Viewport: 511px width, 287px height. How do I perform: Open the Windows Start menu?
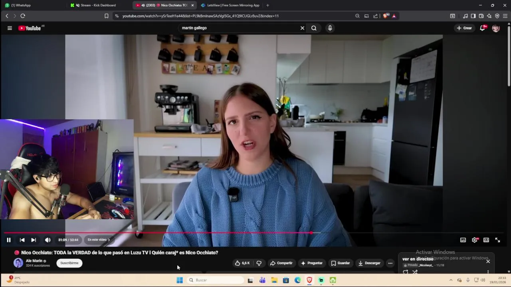click(180, 280)
